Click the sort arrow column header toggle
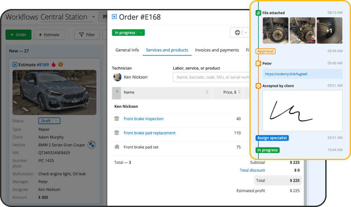This screenshot has height=207, width=351. [117, 92]
